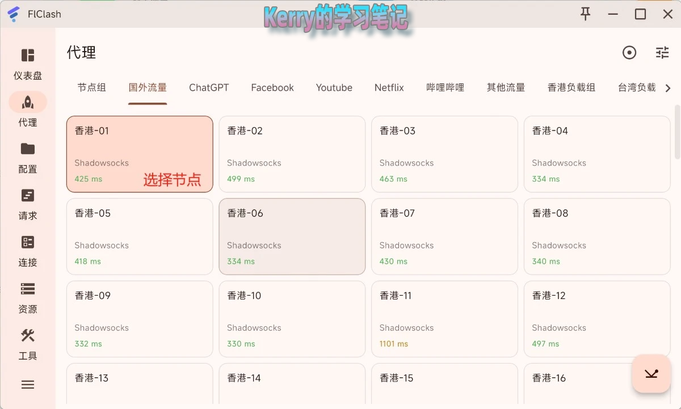Click the FlClash logo in title bar
The height and width of the screenshot is (409, 681).
pyautogui.click(x=14, y=14)
